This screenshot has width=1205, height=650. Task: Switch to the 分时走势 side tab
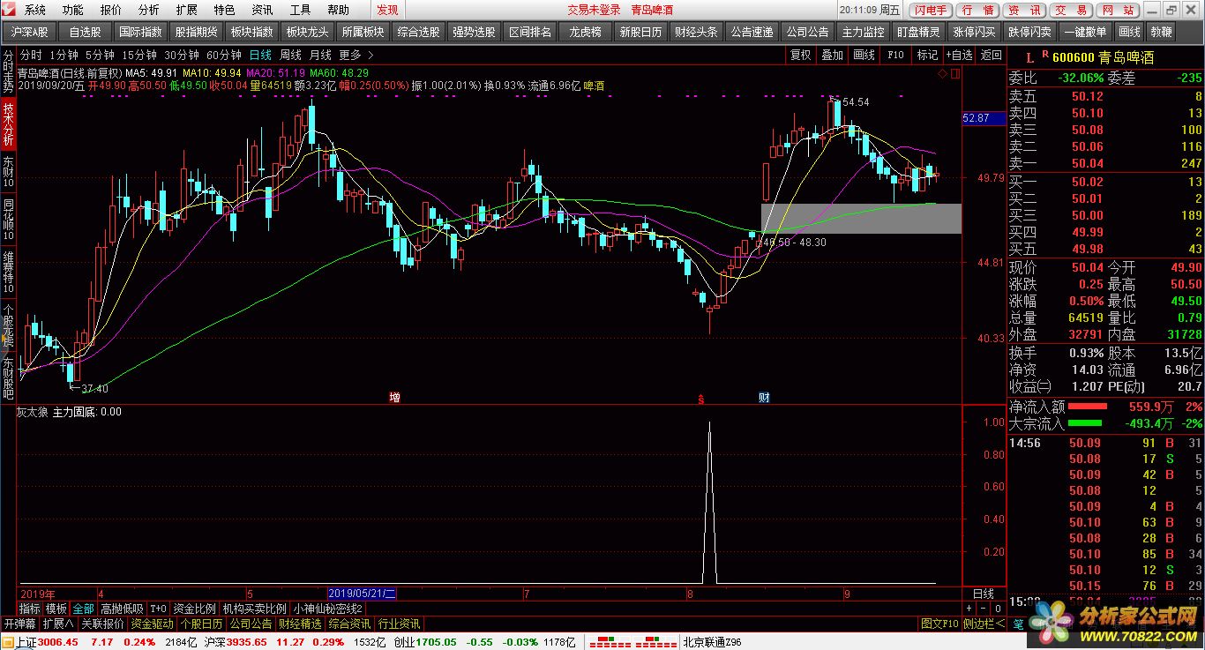pos(8,71)
